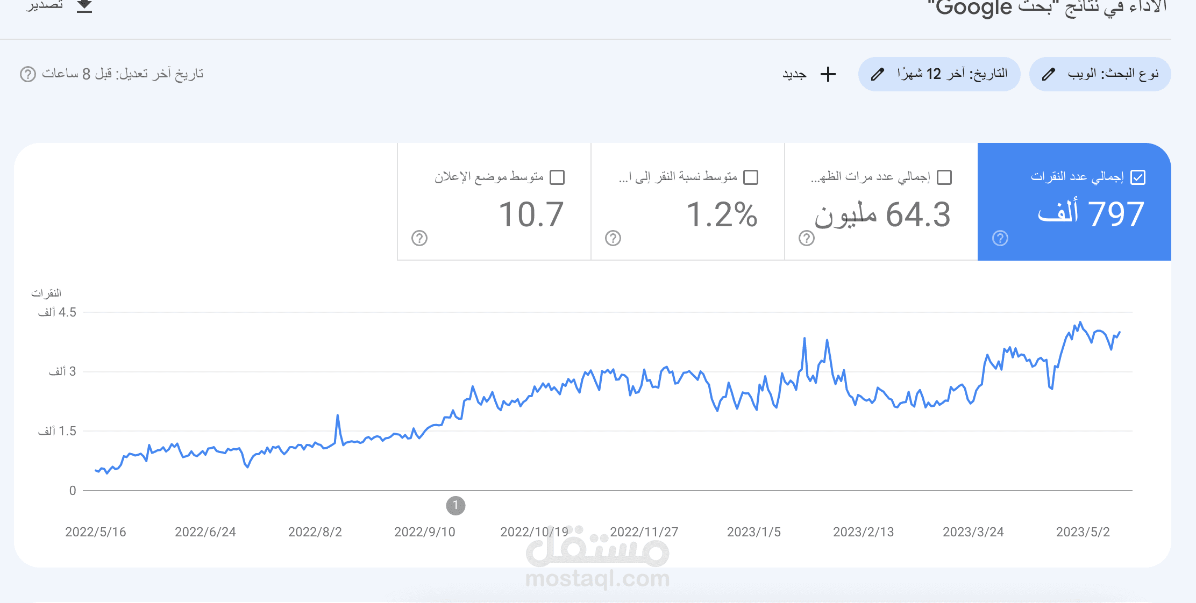Enable average position checkbox
The image size is (1196, 603).
pyautogui.click(x=557, y=177)
